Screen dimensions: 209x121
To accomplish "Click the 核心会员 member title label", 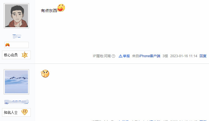I will point(11,55).
